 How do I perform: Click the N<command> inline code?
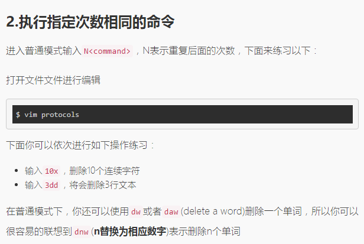107,51
